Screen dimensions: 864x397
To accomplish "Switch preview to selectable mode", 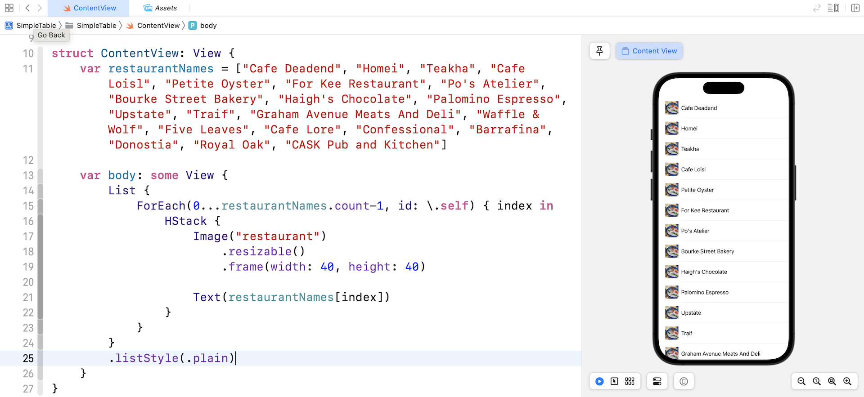I will [x=614, y=381].
